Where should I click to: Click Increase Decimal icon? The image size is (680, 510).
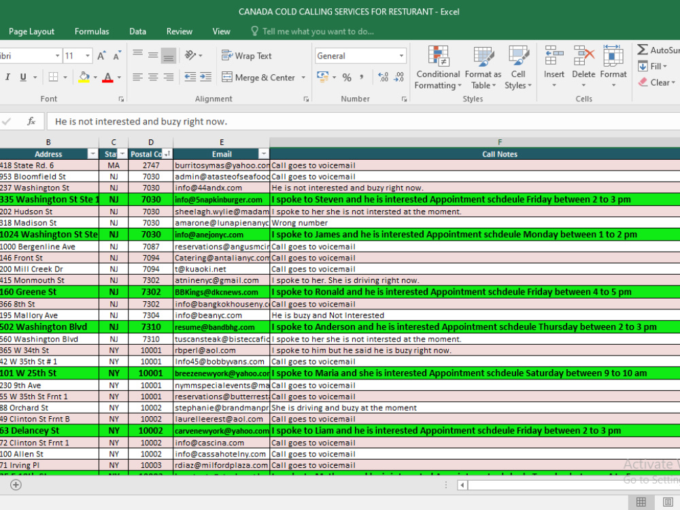point(383,78)
